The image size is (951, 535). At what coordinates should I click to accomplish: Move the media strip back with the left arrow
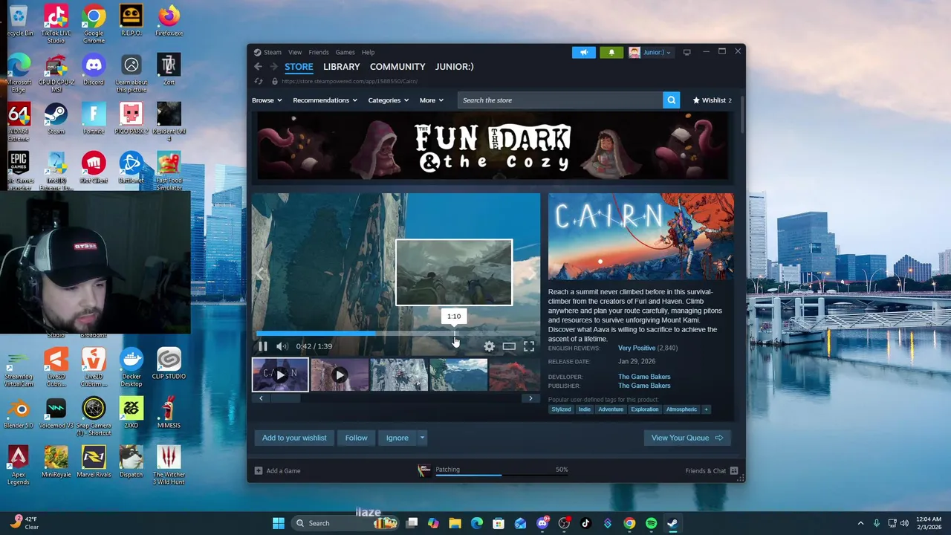point(261,398)
